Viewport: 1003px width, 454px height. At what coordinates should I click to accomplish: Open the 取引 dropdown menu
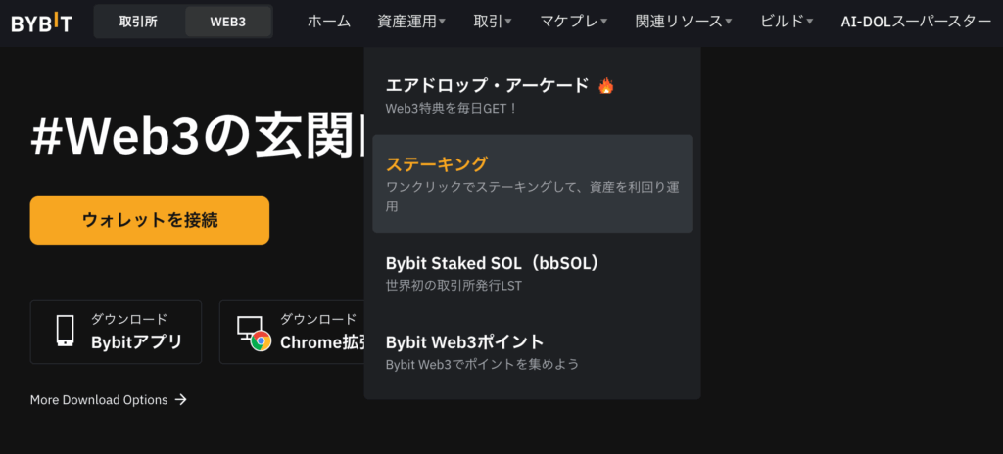coord(493,22)
